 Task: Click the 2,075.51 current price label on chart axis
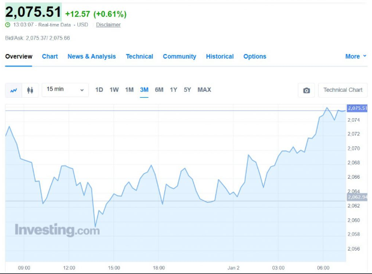pos(356,109)
